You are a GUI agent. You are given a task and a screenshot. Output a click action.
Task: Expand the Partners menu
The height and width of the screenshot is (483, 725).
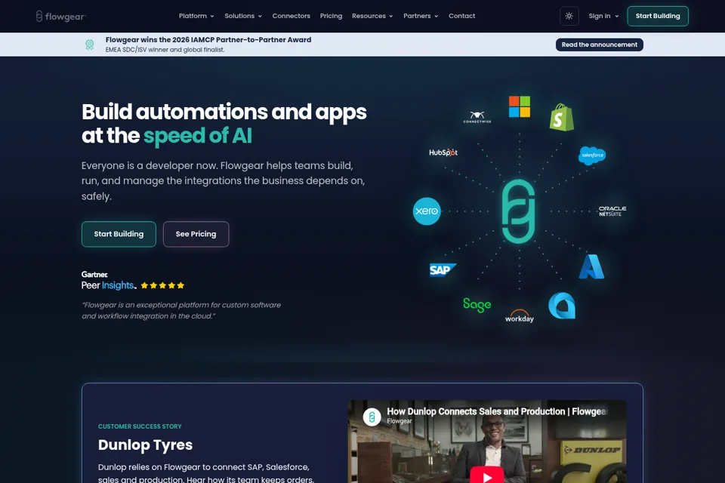(x=421, y=16)
